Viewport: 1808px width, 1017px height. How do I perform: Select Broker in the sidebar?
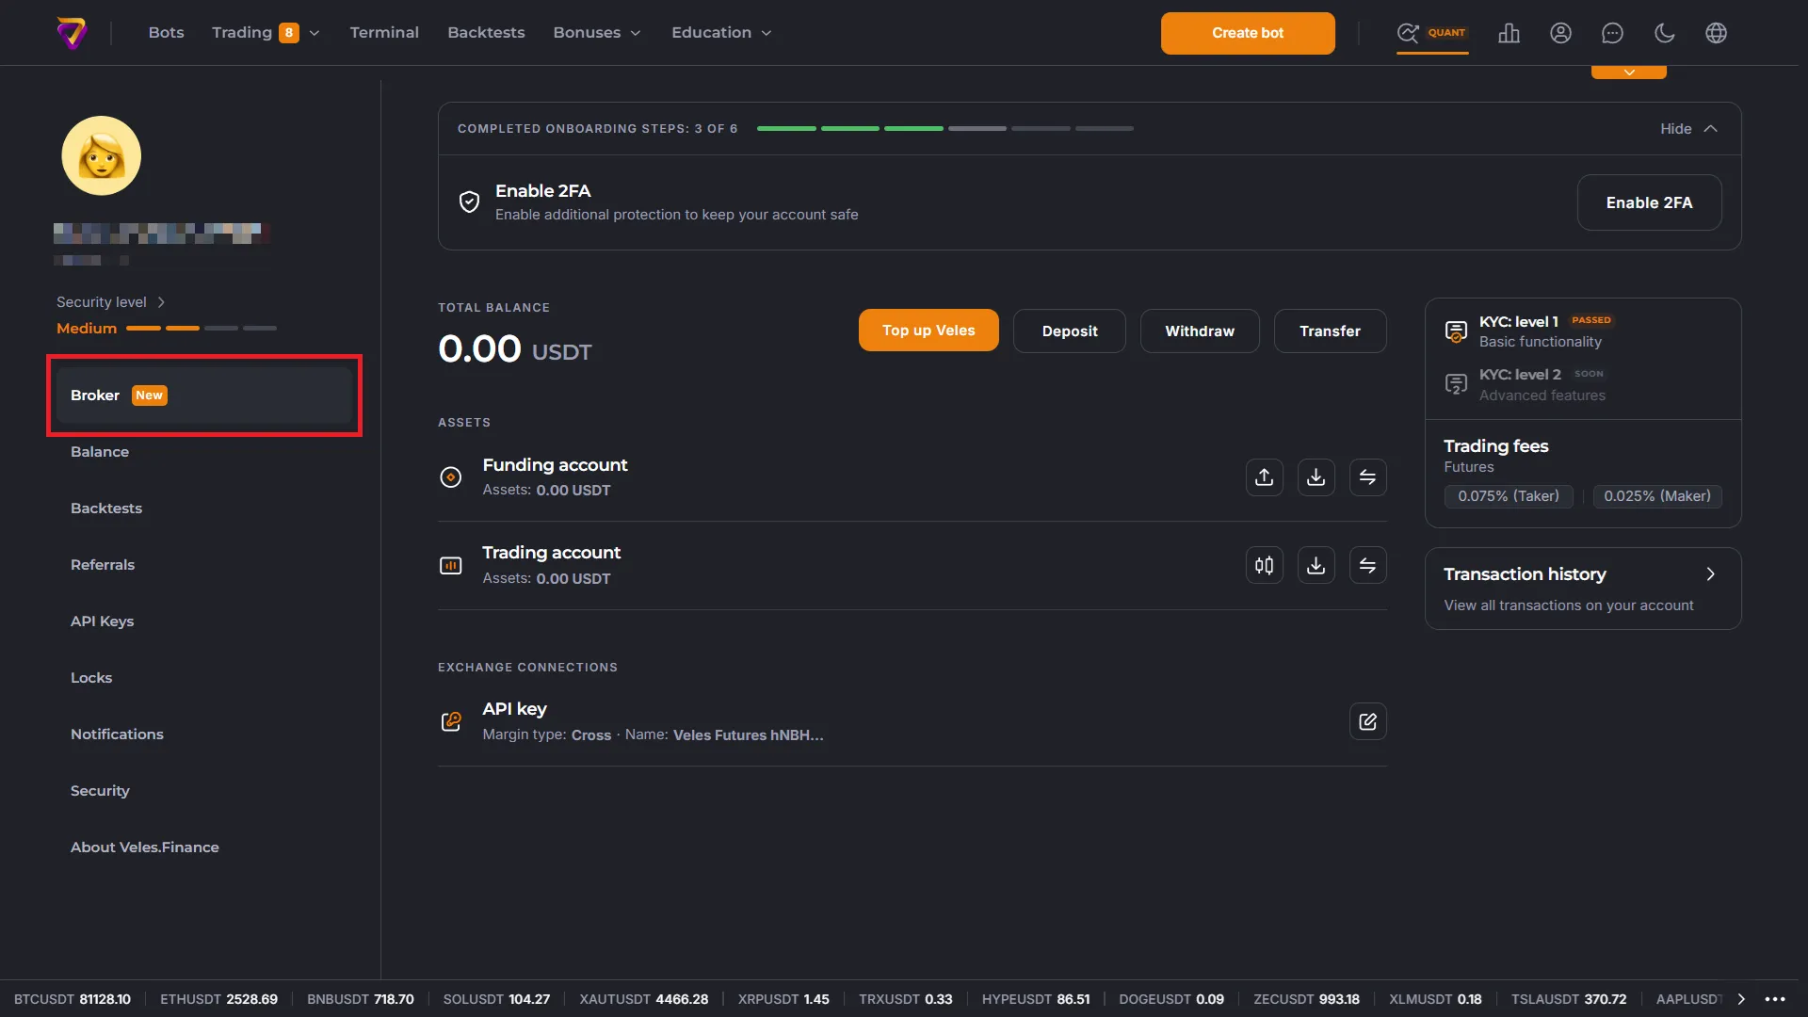coord(204,395)
